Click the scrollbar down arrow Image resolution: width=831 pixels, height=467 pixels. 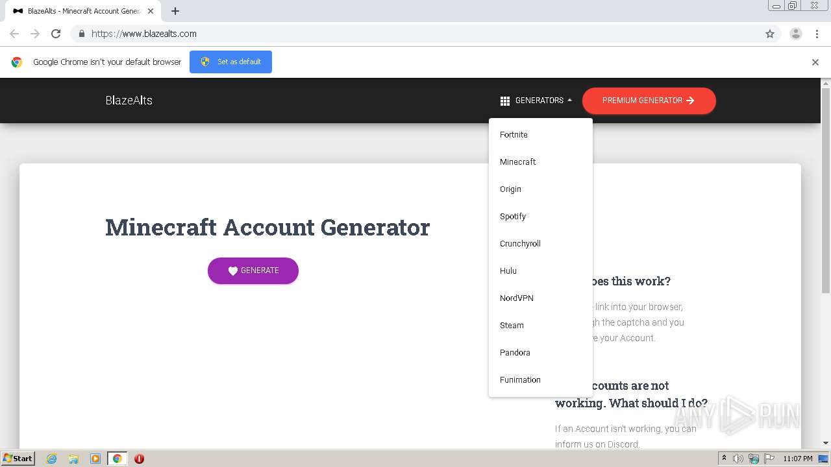[826, 443]
